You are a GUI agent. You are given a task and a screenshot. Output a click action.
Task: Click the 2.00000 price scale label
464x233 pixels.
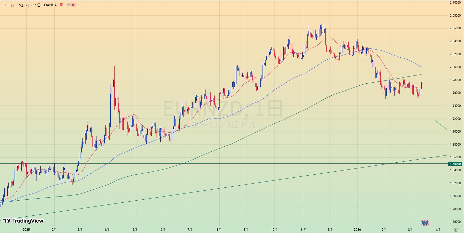(x=455, y=67)
